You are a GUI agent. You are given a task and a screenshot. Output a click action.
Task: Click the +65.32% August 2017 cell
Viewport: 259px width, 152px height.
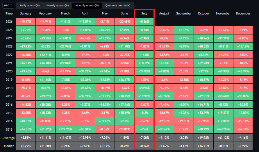(164, 96)
